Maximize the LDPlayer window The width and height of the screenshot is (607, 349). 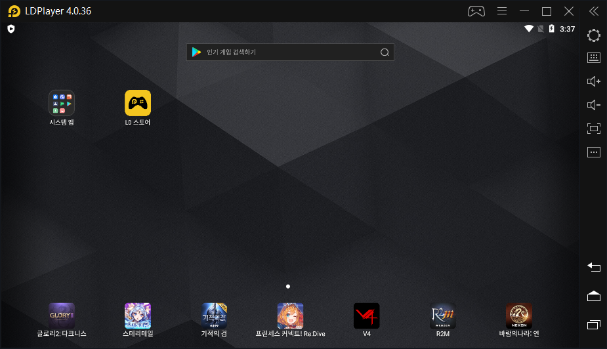547,12
